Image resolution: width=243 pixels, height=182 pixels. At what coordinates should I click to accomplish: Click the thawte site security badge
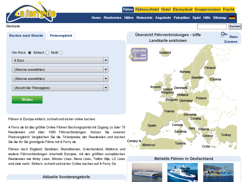[138, 54]
